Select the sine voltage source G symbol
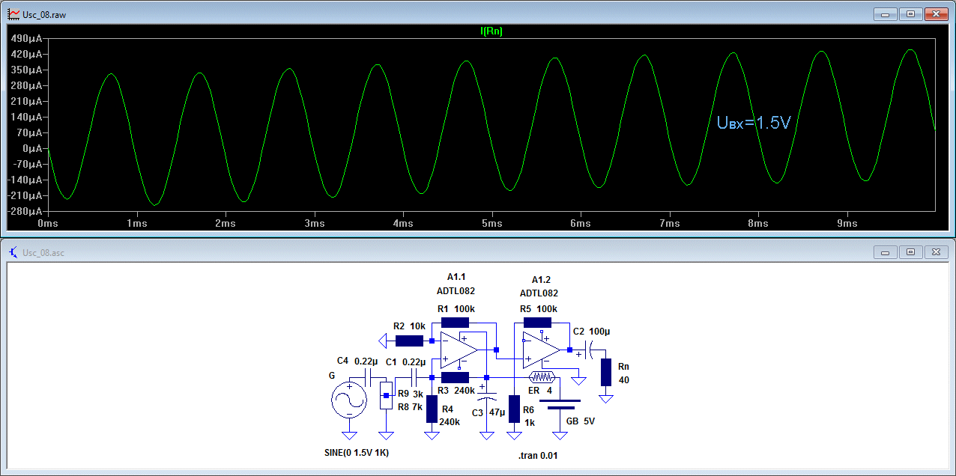Viewport: 956px width, 476px height. click(x=348, y=400)
